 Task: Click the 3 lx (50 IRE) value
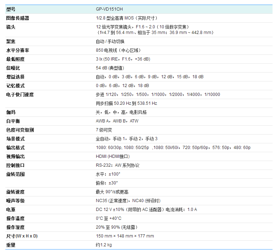(x=123, y=59)
